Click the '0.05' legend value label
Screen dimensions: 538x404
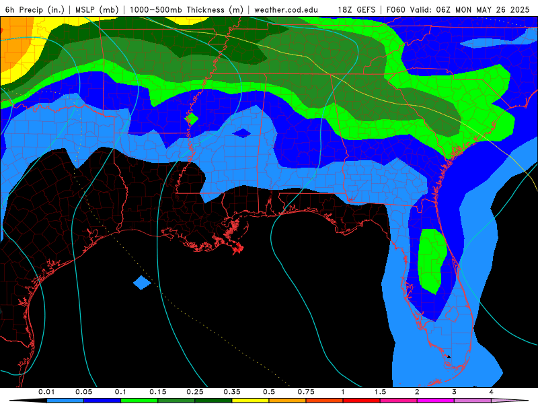coord(83,392)
